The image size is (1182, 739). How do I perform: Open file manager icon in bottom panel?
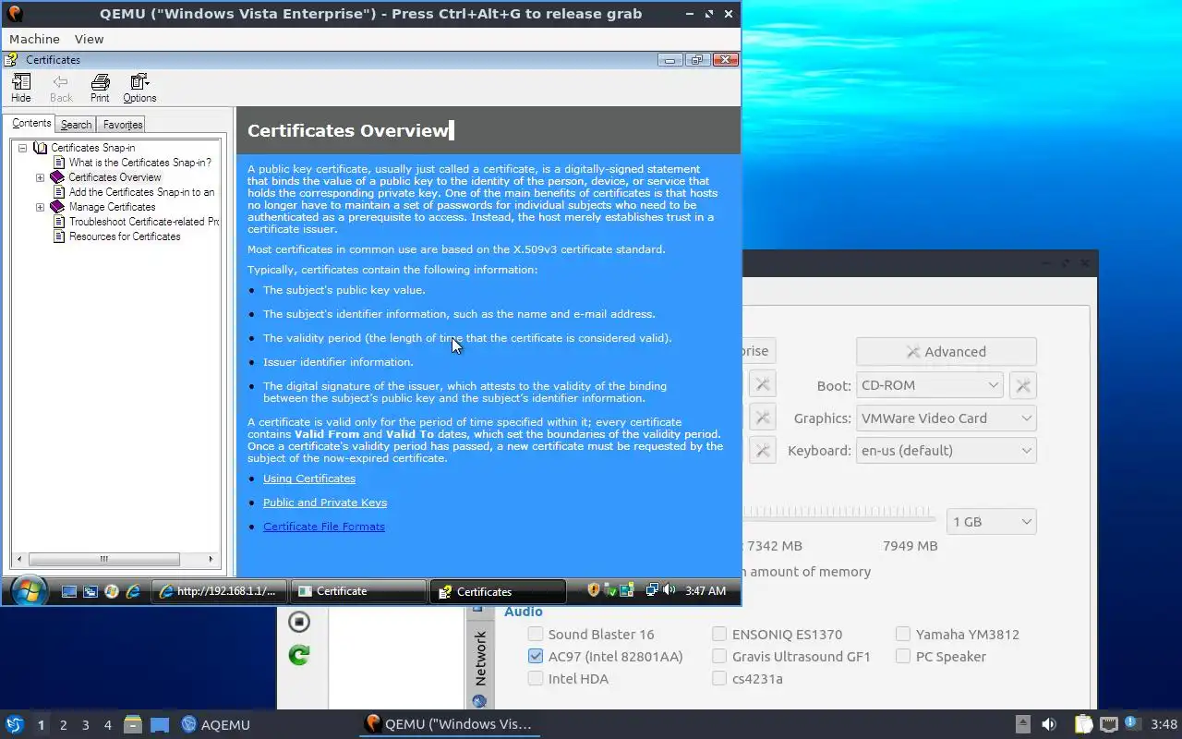click(x=133, y=724)
